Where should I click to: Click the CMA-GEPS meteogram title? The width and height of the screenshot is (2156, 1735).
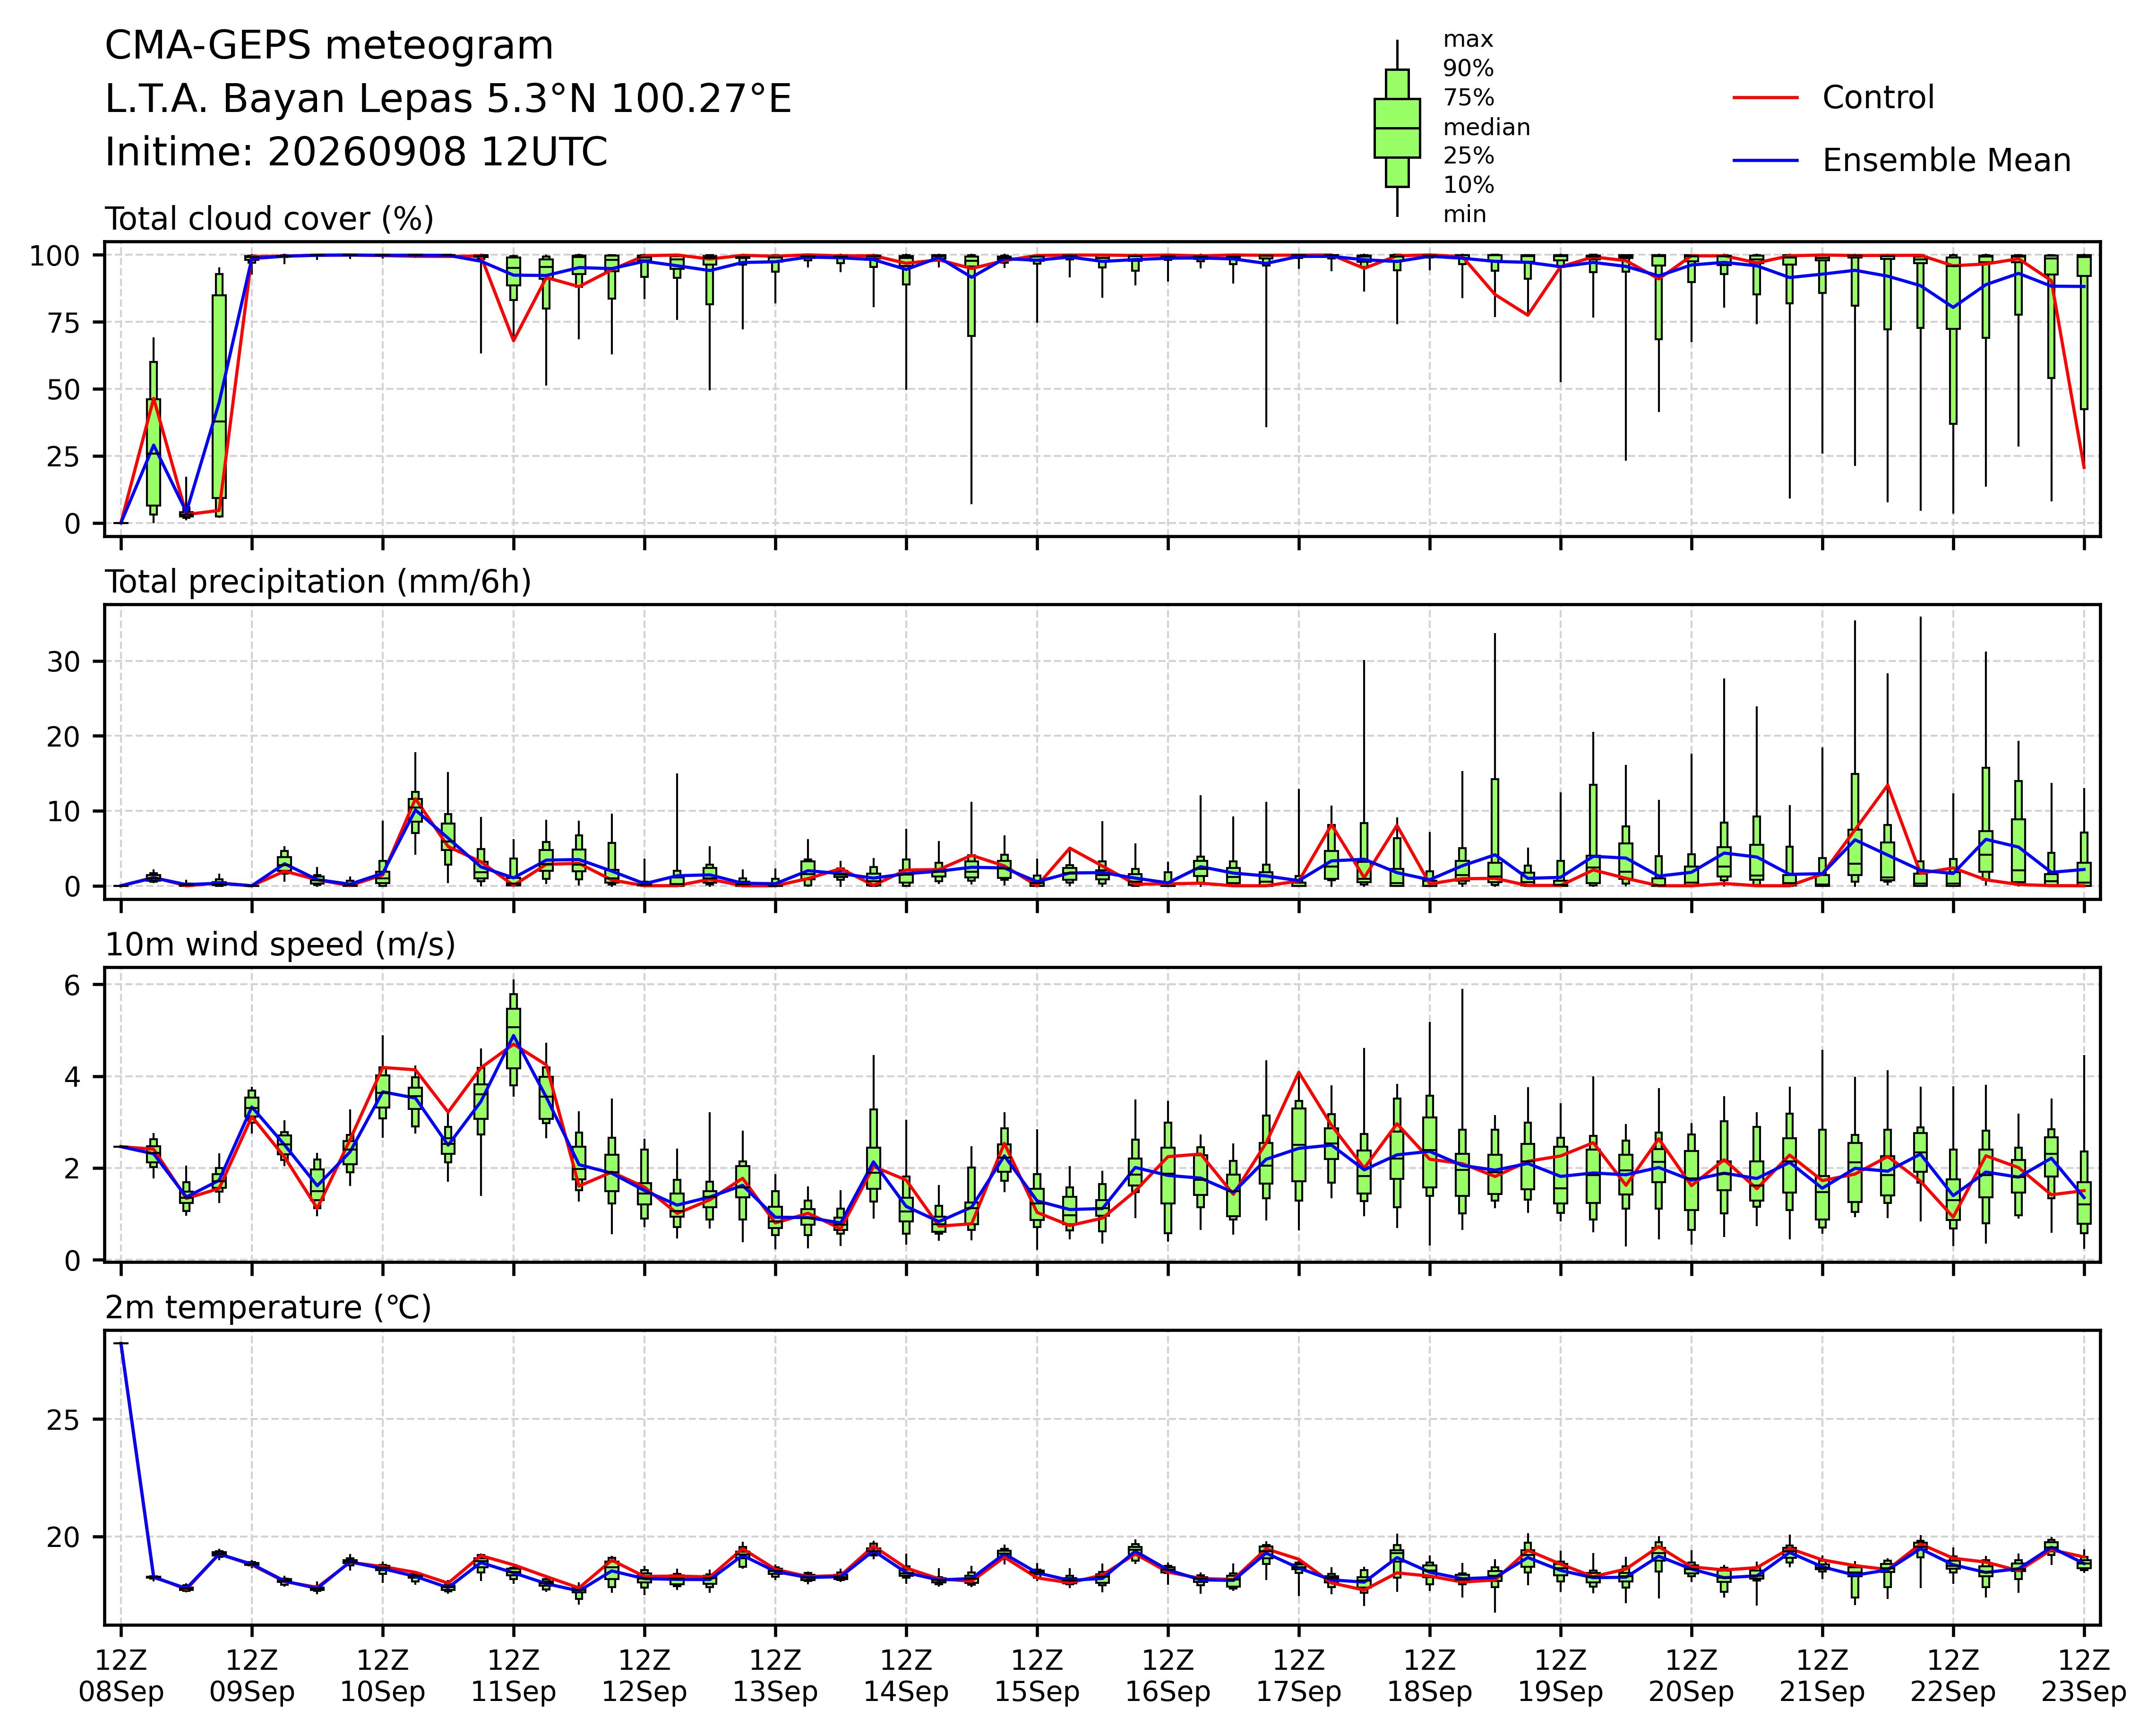(329, 46)
